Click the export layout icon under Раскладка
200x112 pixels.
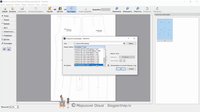click(x=9, y=49)
